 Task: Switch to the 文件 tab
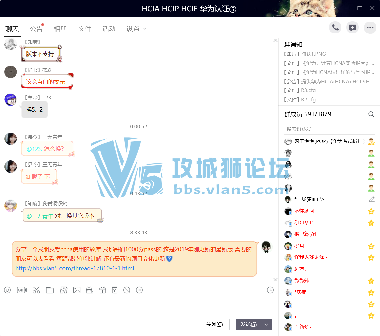(85, 29)
